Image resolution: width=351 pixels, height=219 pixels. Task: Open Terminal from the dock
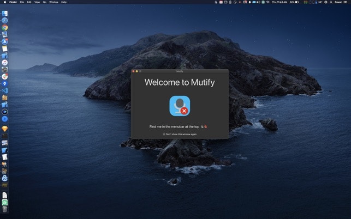(x=5, y=136)
